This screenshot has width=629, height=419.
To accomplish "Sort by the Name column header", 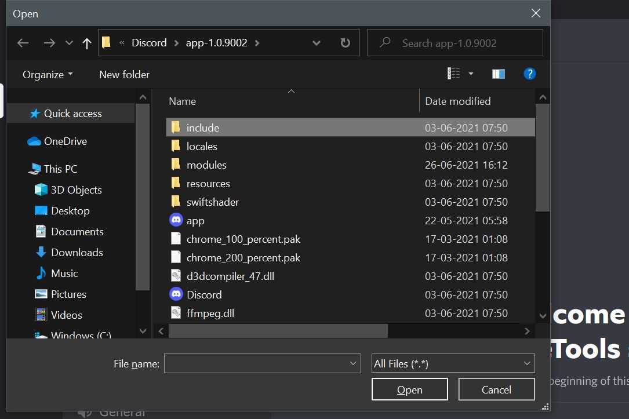I will tap(182, 101).
